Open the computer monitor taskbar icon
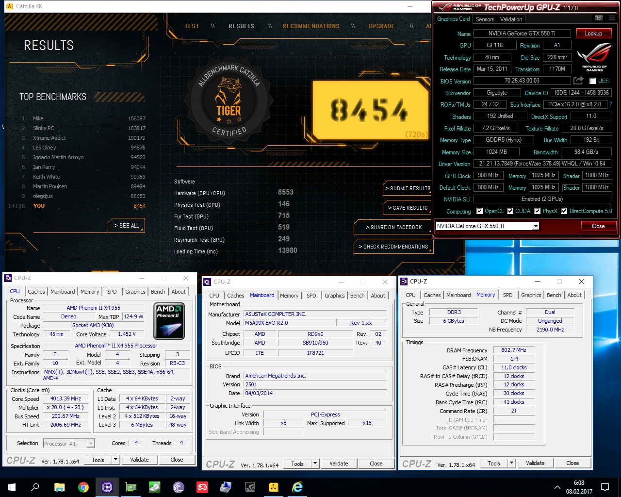This screenshot has height=497, width=621. click(226, 487)
